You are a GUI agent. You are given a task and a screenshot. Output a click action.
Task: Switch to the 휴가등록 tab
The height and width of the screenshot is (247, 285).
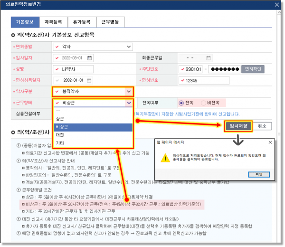tap(82, 22)
